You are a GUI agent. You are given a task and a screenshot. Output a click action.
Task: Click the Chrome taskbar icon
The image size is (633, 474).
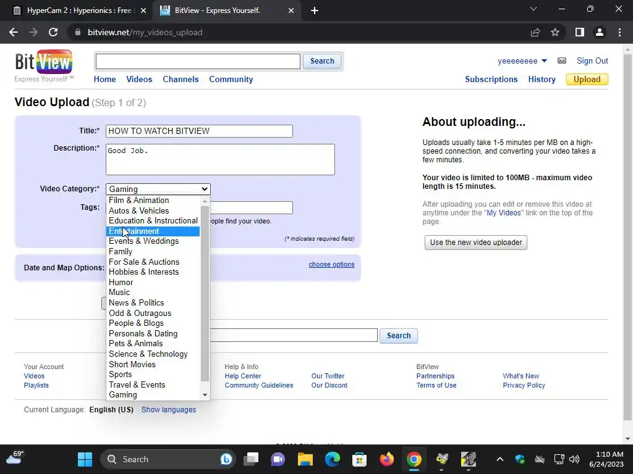click(x=414, y=459)
